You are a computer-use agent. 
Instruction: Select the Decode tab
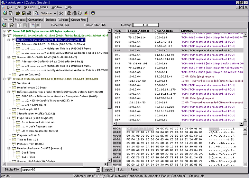click(x=7, y=19)
